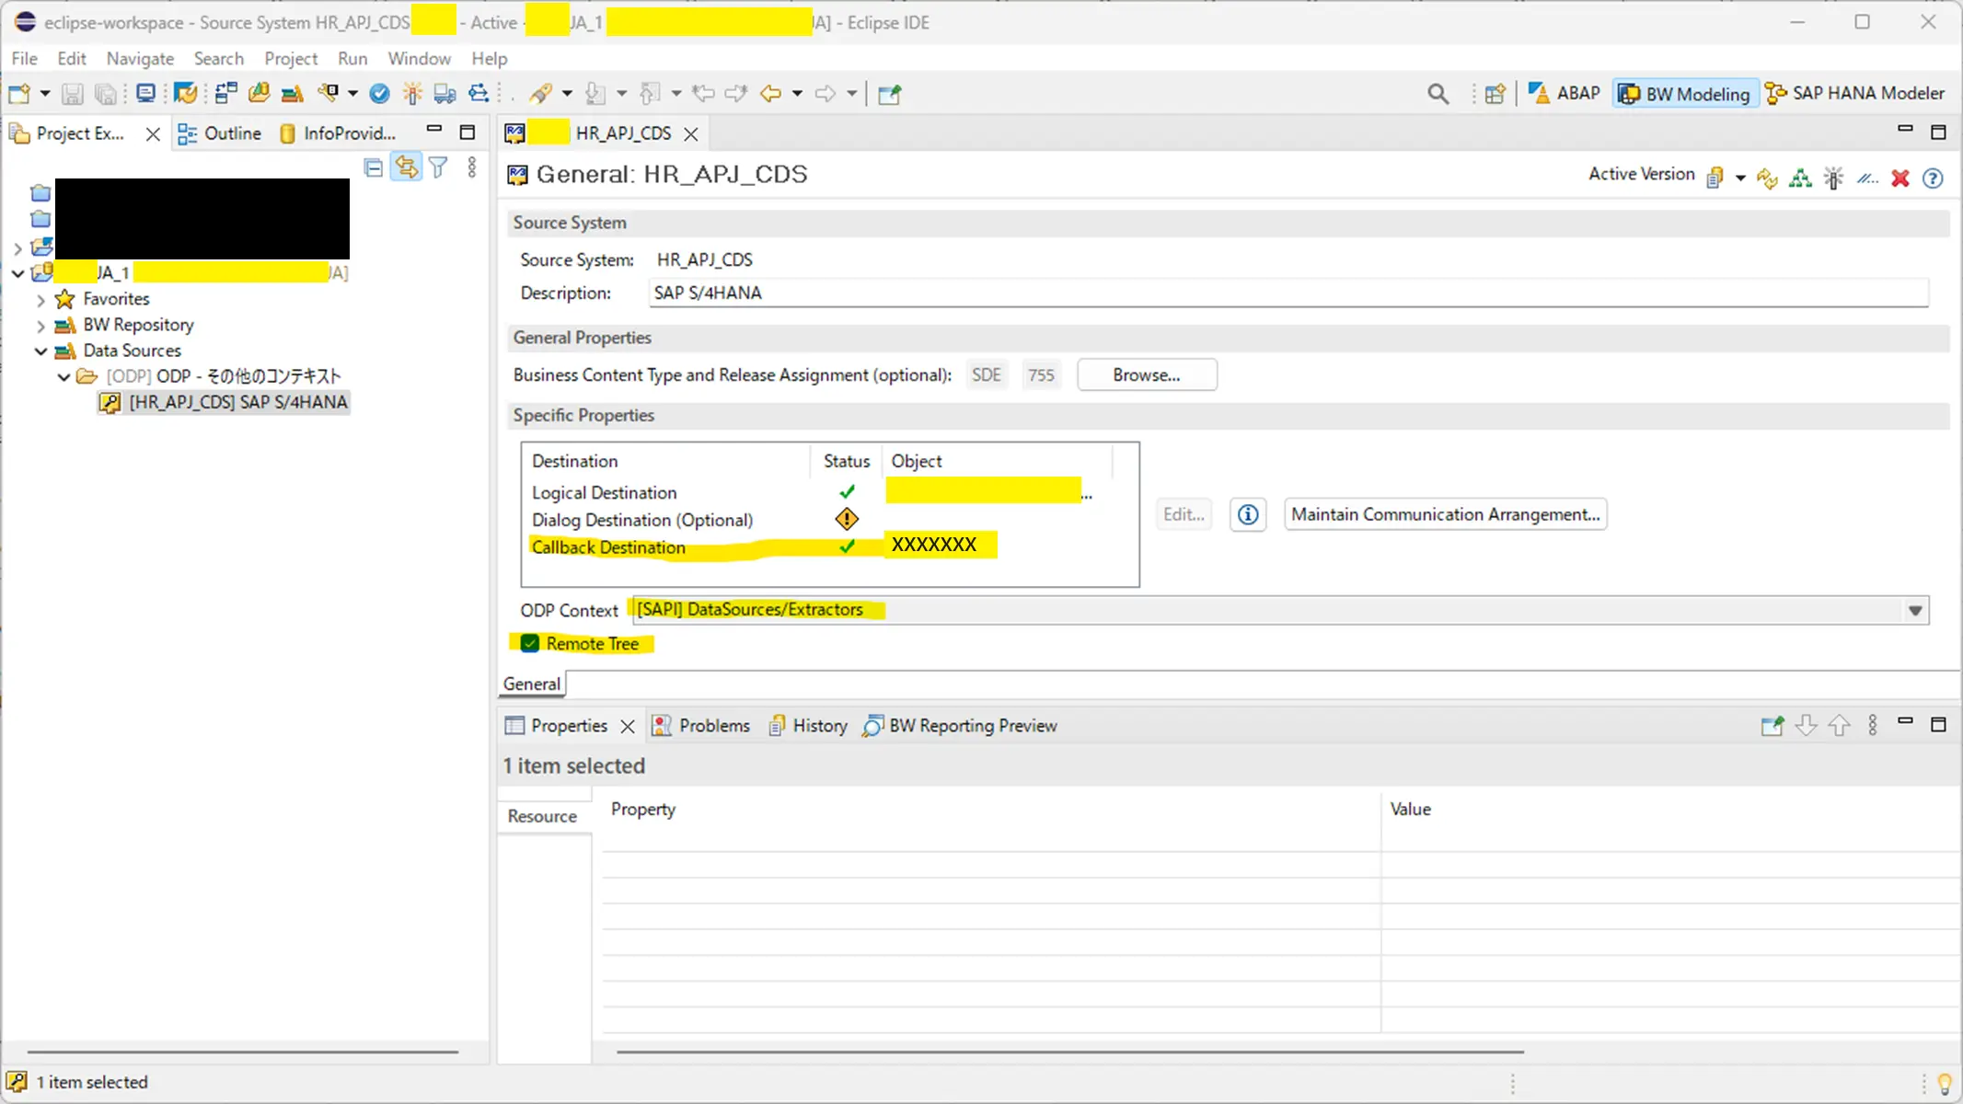This screenshot has height=1104, width=1963.
Task: Open dropdown arrow next to Active Version icon
Action: (1740, 178)
